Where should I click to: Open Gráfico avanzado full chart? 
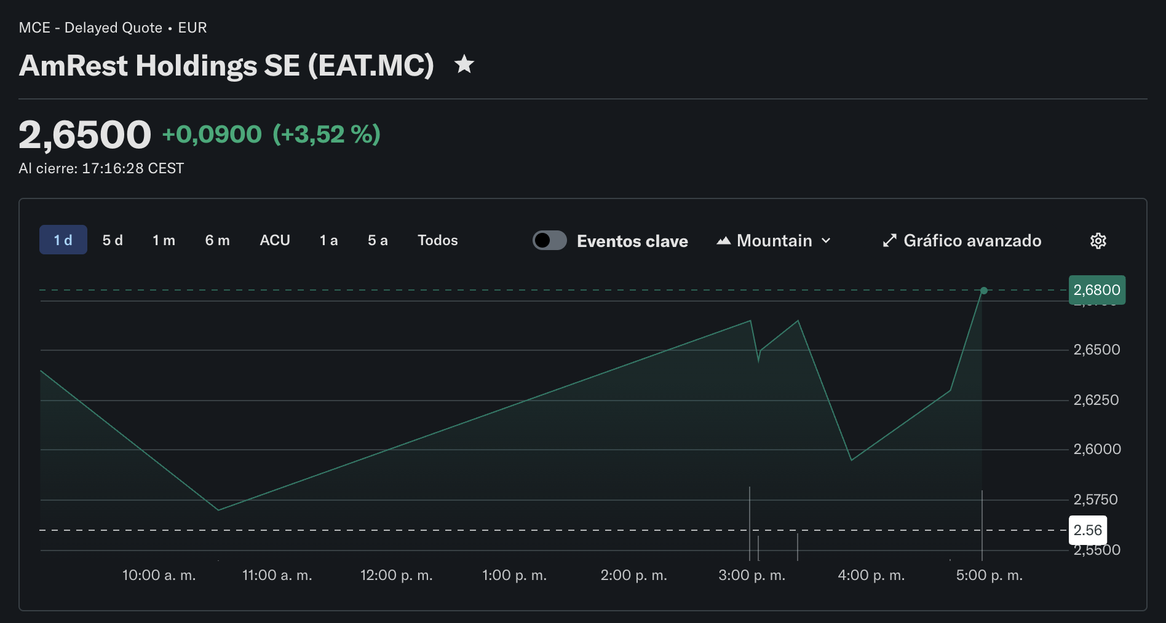962,241
